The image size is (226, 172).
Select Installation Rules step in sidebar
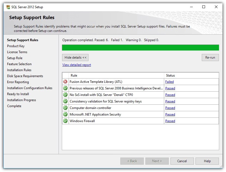click(x=19, y=70)
